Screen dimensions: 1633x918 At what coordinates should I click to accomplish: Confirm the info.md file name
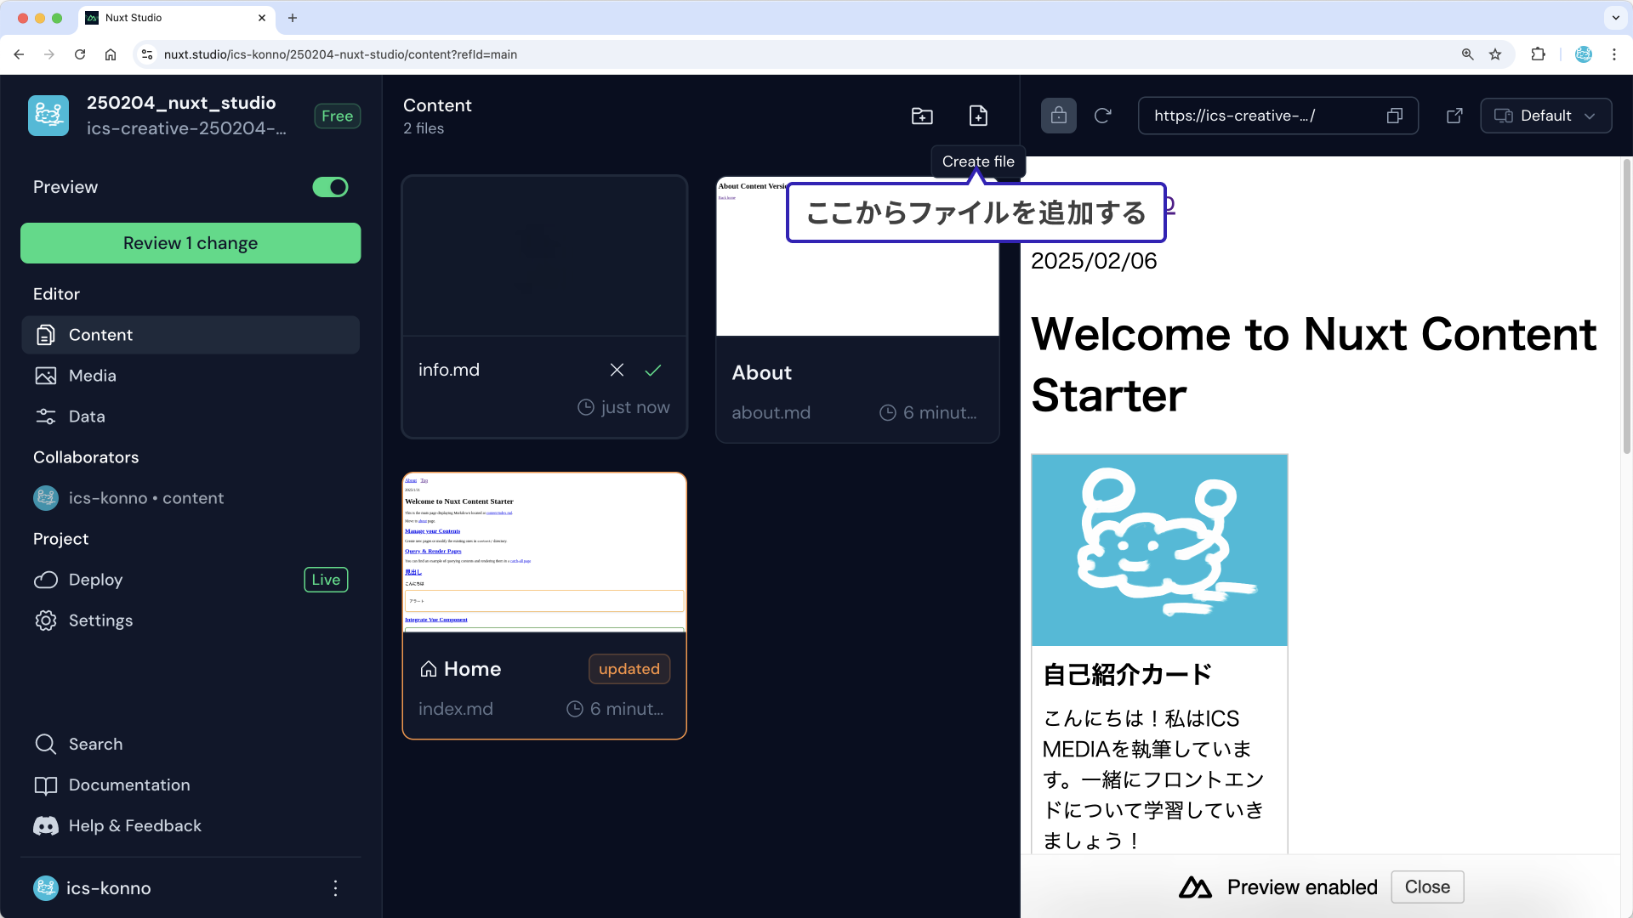(653, 370)
